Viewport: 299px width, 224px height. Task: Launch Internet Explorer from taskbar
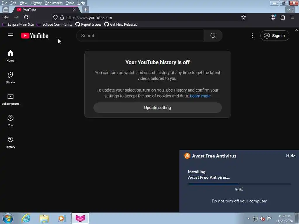[x=26, y=218]
